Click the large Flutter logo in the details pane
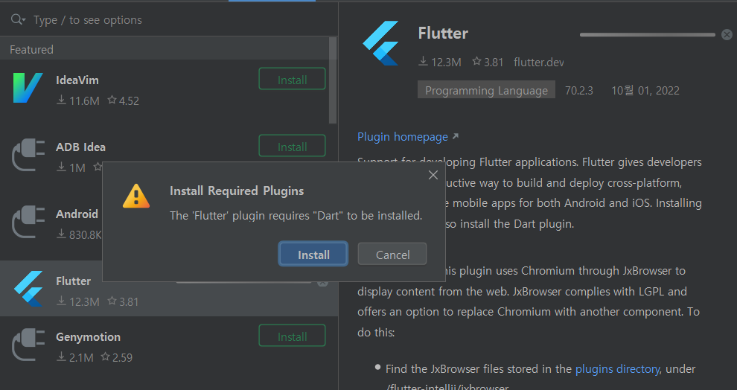The height and width of the screenshot is (390, 737). 380,43
